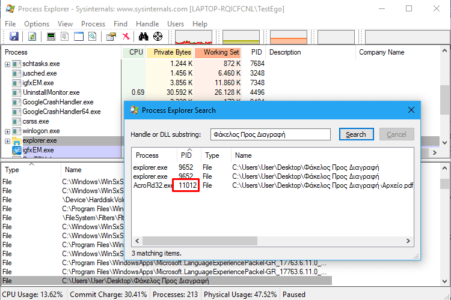Screen dimensions: 451x300
Task: Expand the winlogon.exe tree node
Action: [7, 131]
